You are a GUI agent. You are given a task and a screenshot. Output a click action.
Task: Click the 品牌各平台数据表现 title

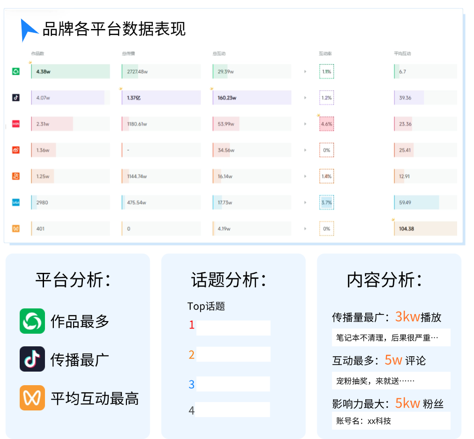click(114, 29)
